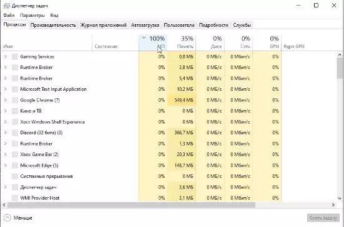
Task: Click the Кино и ТВ process icon
Action: point(15,111)
